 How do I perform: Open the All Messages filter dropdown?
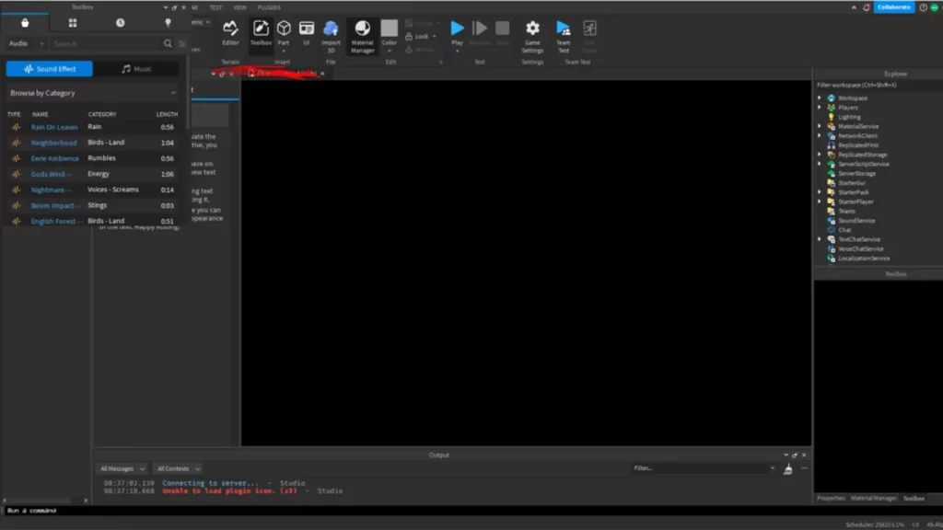(122, 468)
